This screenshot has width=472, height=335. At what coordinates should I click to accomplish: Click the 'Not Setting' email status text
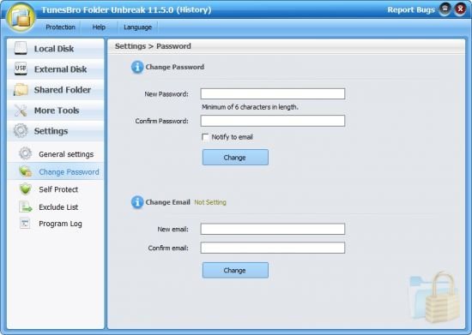click(210, 202)
